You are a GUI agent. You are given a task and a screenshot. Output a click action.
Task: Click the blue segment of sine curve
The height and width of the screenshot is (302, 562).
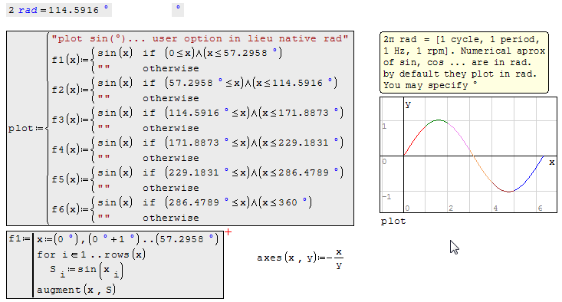point(529,175)
